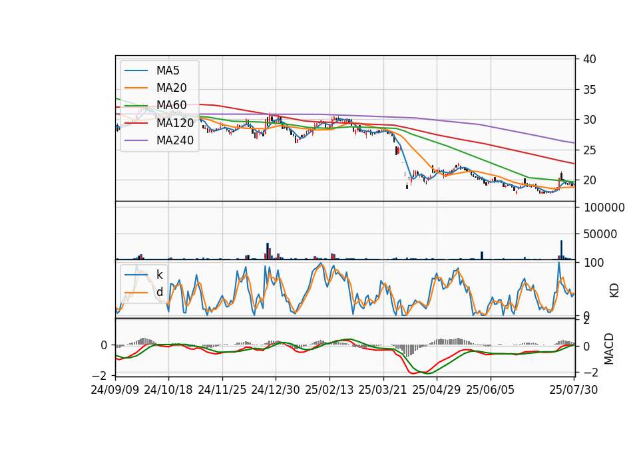Viewport: 639px width, 459px height.
Task: Click the MA60 legend label
Action: pos(171,105)
